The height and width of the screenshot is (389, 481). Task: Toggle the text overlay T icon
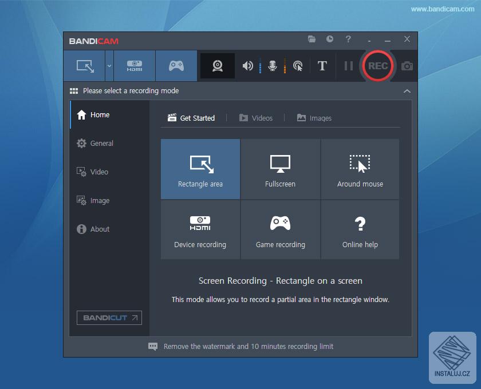point(322,66)
